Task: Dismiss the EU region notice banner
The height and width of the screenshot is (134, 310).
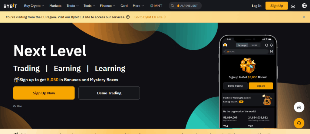Action: click(304, 17)
